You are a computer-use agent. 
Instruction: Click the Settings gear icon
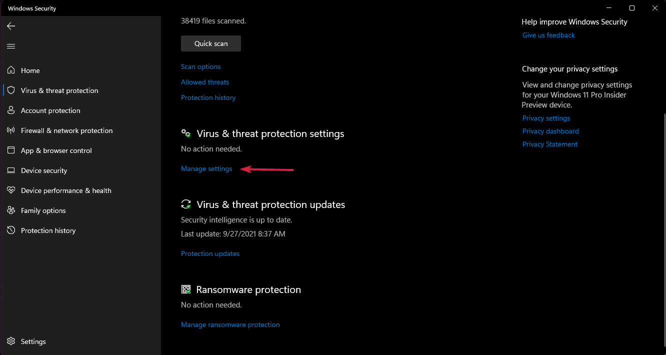(x=11, y=341)
